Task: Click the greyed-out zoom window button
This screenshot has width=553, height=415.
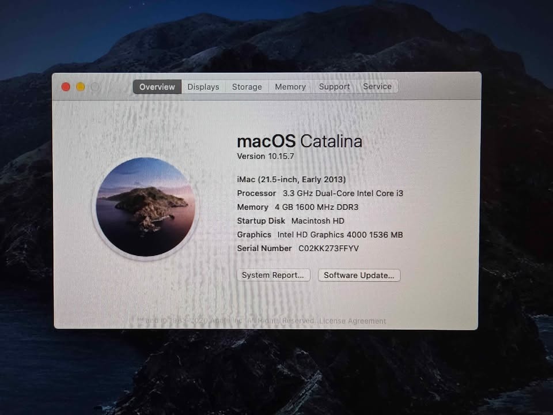Action: (x=95, y=87)
